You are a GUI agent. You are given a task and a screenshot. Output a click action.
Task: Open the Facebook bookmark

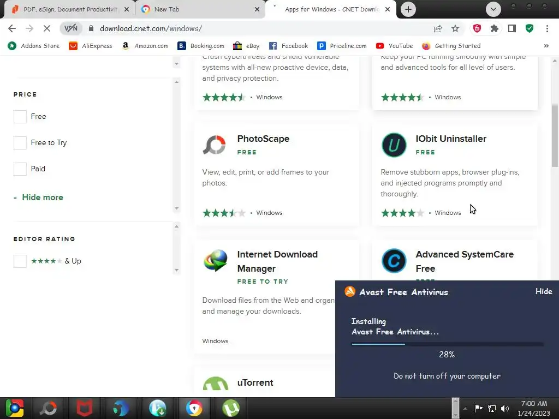point(288,46)
